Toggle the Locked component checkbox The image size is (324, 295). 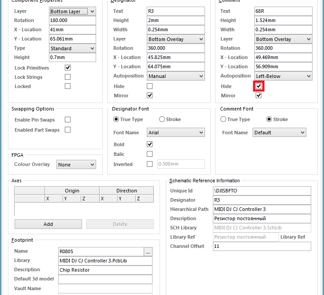pos(67,86)
